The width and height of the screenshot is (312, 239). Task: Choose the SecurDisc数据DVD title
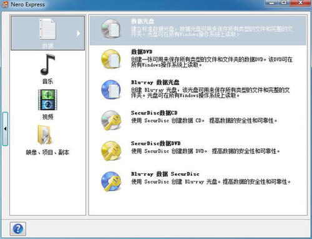[x=155, y=143]
